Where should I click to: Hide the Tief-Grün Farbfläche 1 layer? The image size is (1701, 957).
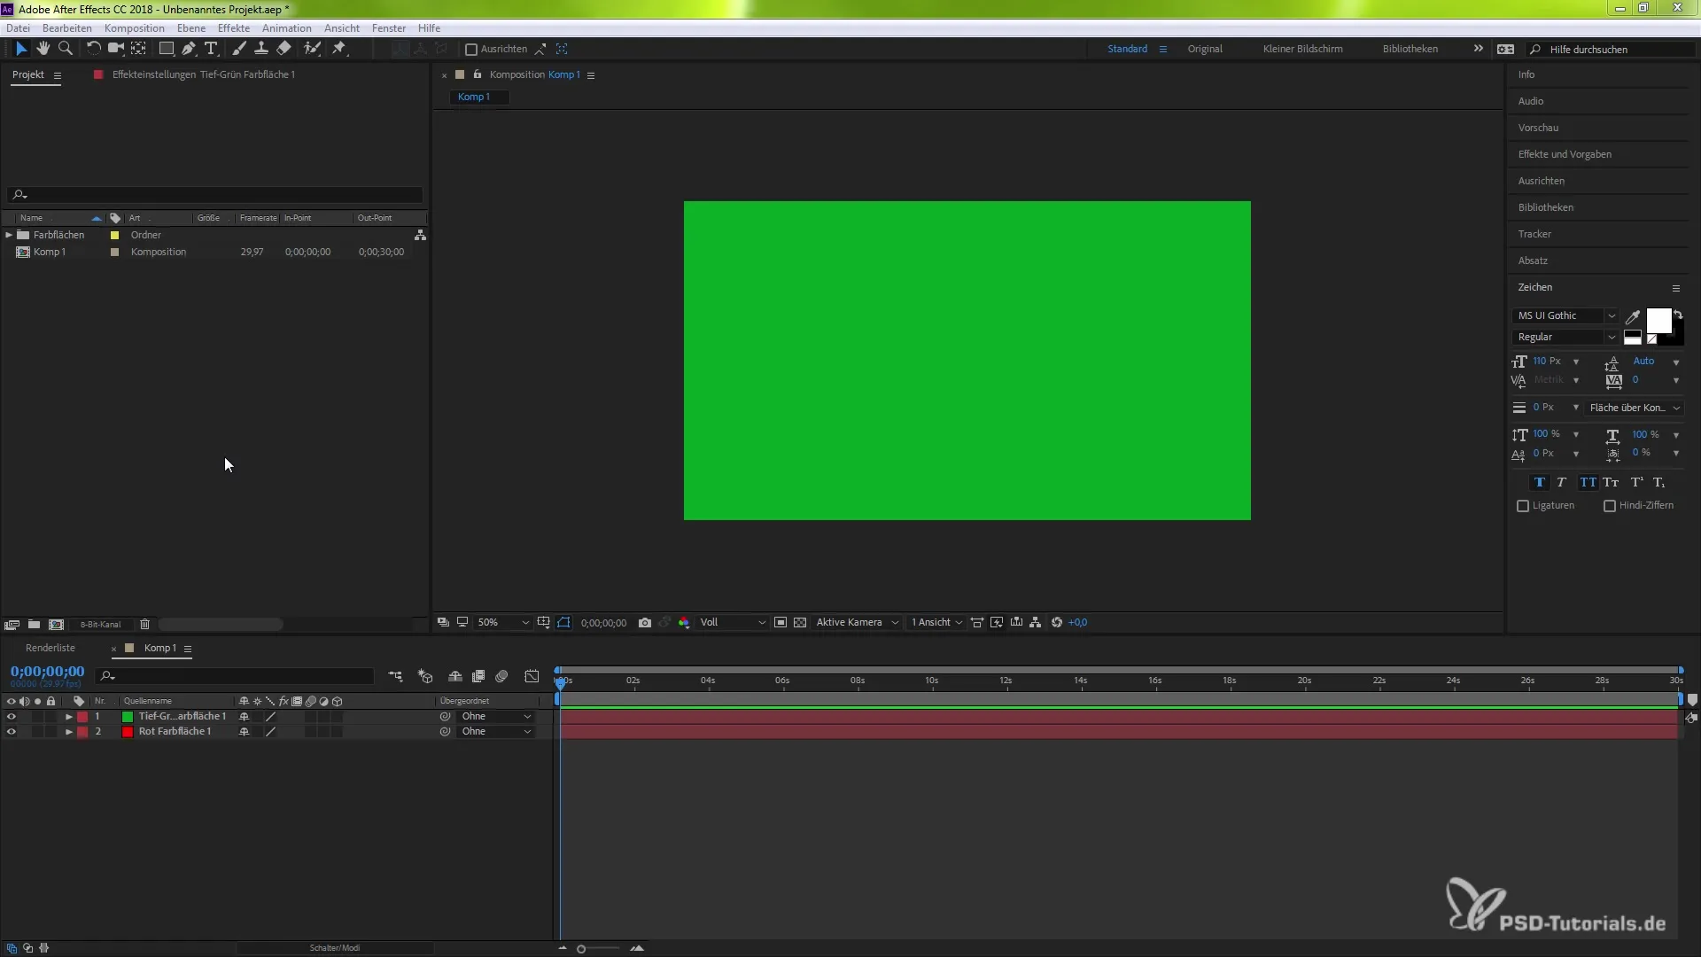pyautogui.click(x=12, y=717)
